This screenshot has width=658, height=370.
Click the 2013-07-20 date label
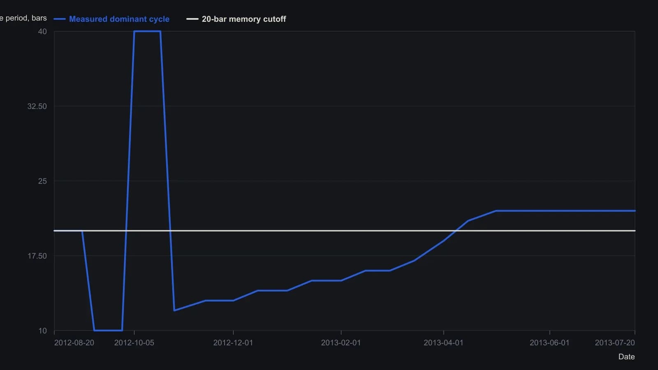coord(615,342)
